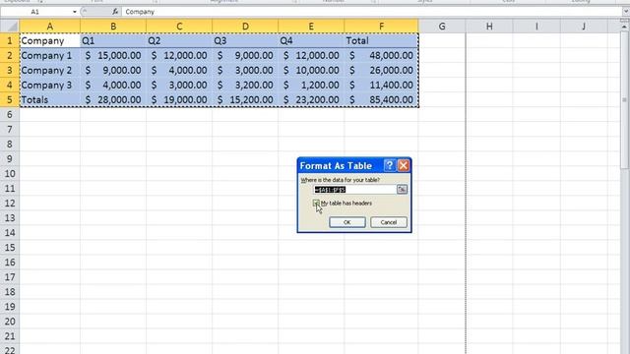
Task: Click the 28,000.00 Q1 totals cell
Action: click(113, 99)
